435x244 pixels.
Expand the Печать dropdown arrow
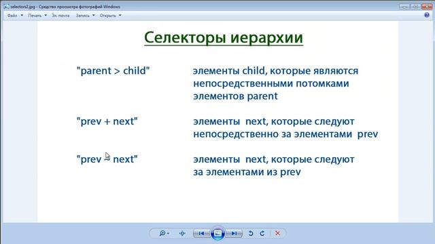tap(46, 16)
